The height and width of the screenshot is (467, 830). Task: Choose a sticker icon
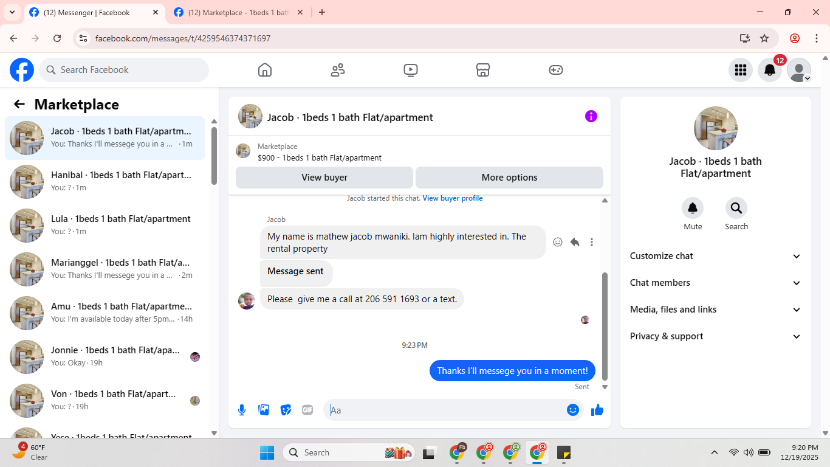[286, 410]
